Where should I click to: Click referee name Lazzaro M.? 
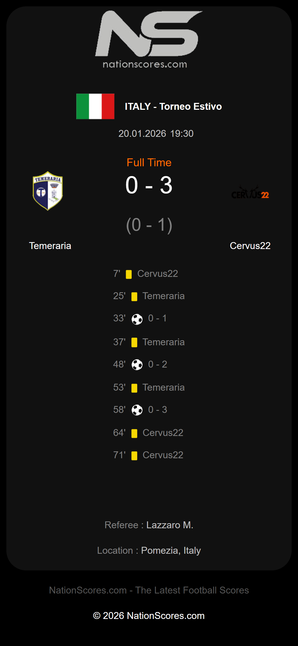(170, 525)
